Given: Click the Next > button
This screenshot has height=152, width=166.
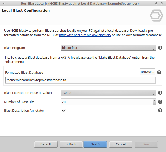Looking at the screenshot, I should 95,144.
